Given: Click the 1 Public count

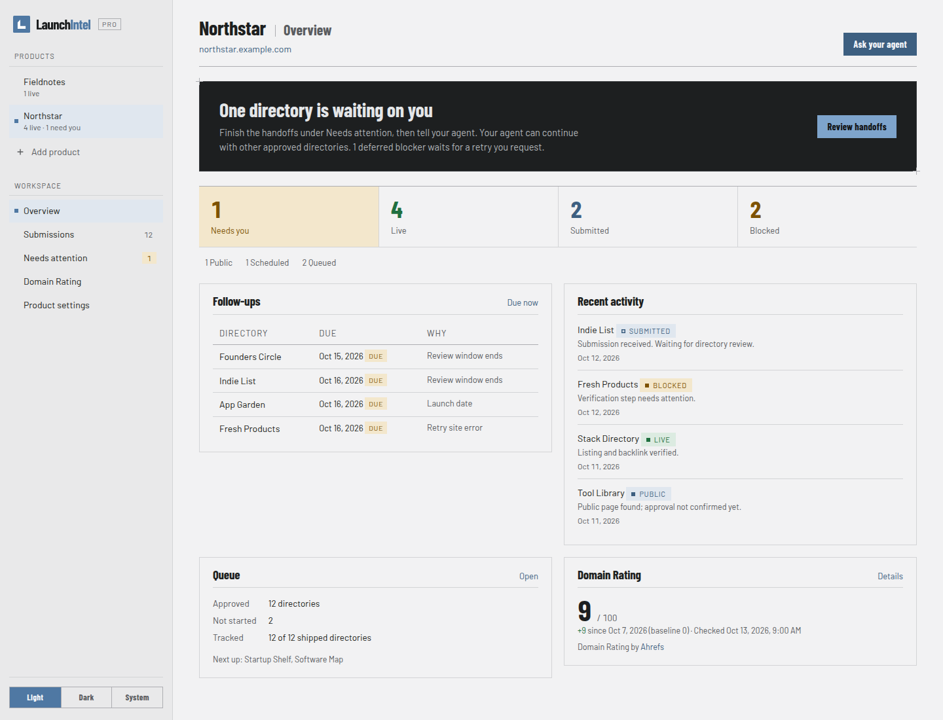Looking at the screenshot, I should pyautogui.click(x=219, y=262).
